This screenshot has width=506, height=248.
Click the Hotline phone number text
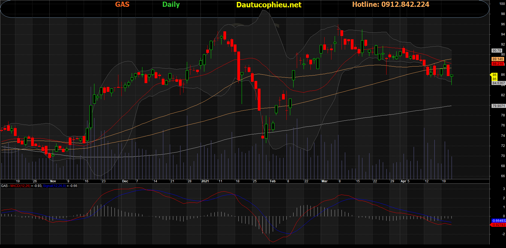390,4
